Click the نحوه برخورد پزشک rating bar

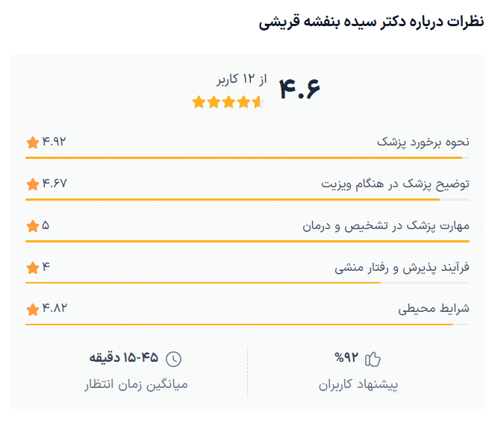point(247,157)
